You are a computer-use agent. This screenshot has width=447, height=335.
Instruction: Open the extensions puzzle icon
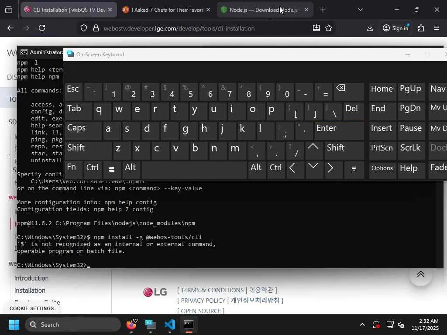[x=421, y=28]
